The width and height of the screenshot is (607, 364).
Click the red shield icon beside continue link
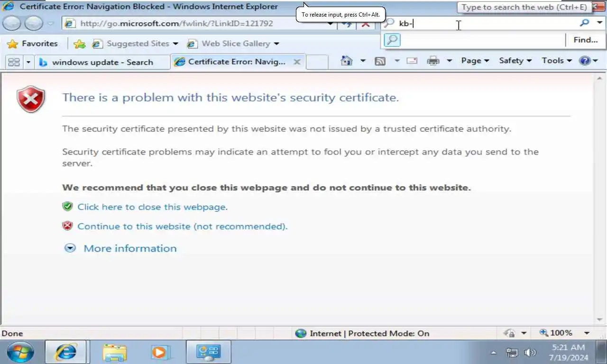(x=67, y=226)
